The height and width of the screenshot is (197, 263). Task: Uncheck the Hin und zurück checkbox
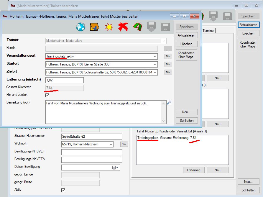pos(47,95)
